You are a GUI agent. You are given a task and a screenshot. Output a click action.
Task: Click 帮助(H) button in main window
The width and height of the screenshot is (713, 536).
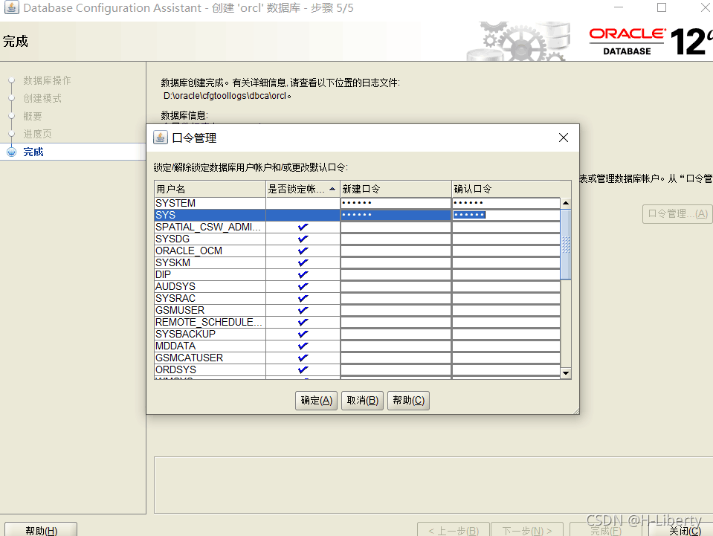(x=41, y=530)
